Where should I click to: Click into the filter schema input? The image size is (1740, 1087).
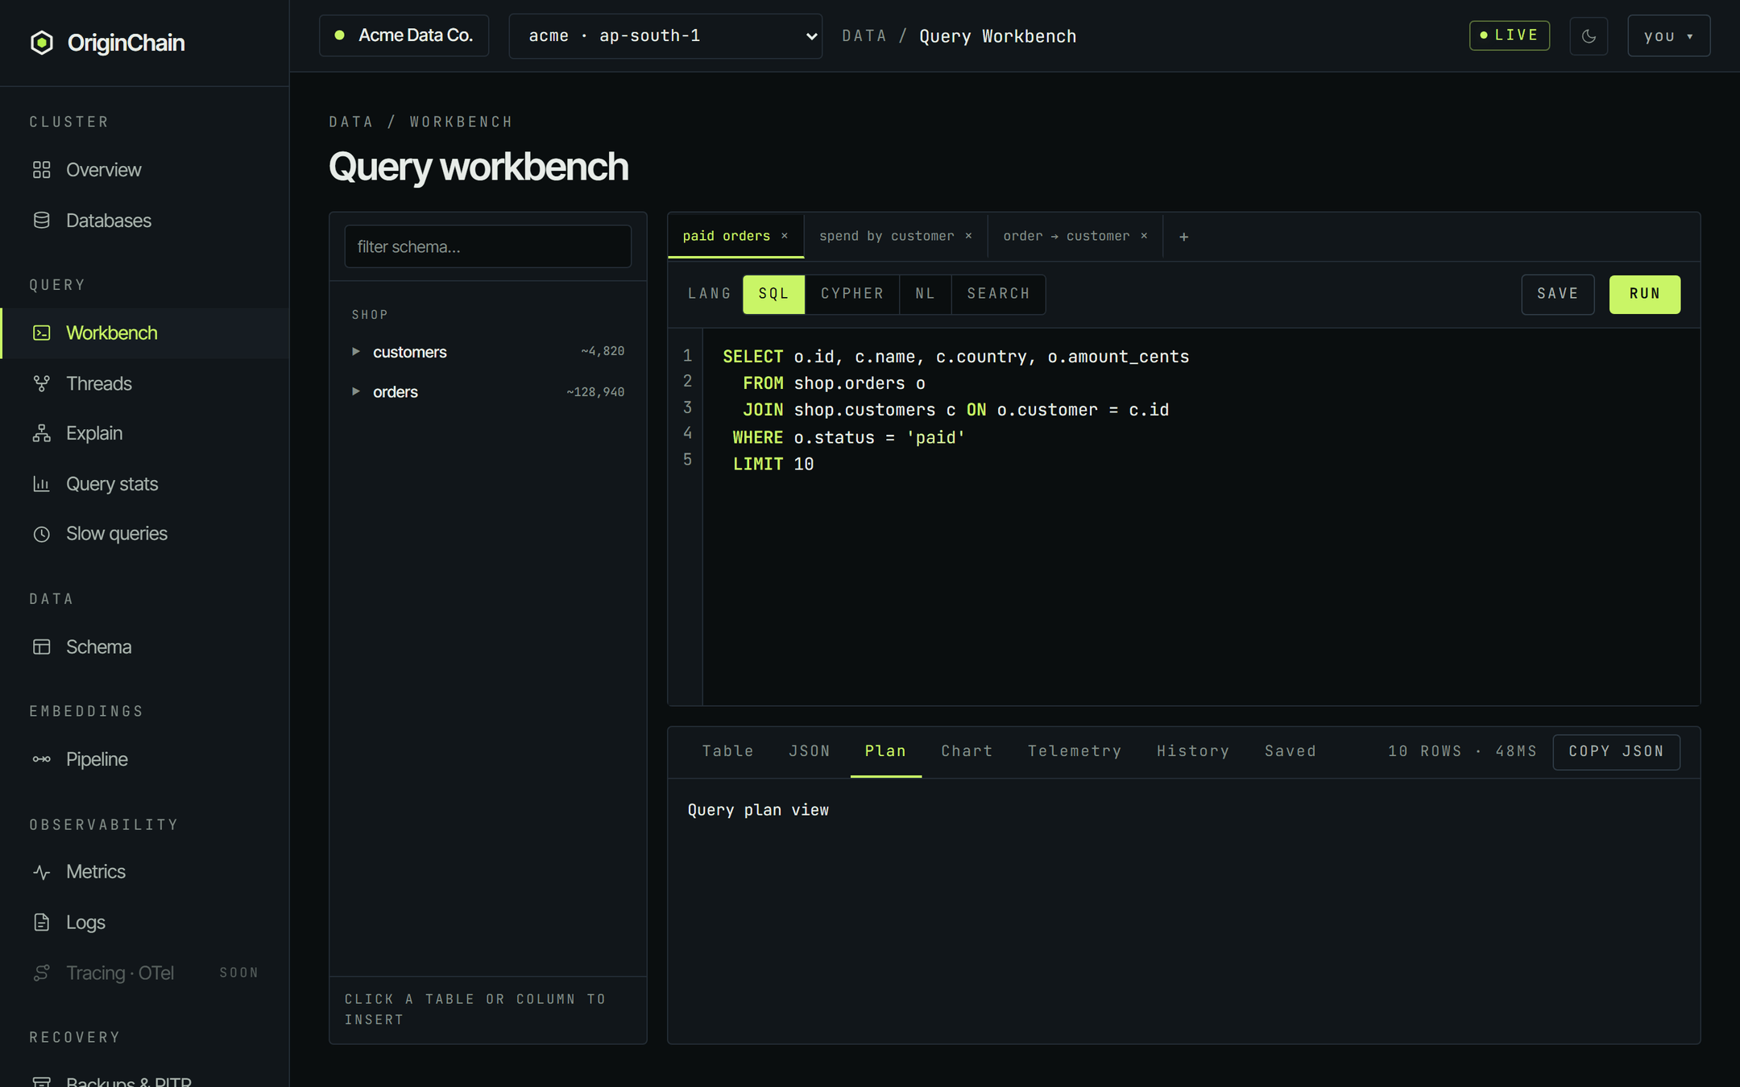click(487, 246)
